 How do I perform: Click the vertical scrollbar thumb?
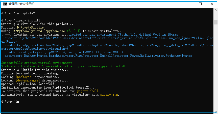[x=215, y=22]
